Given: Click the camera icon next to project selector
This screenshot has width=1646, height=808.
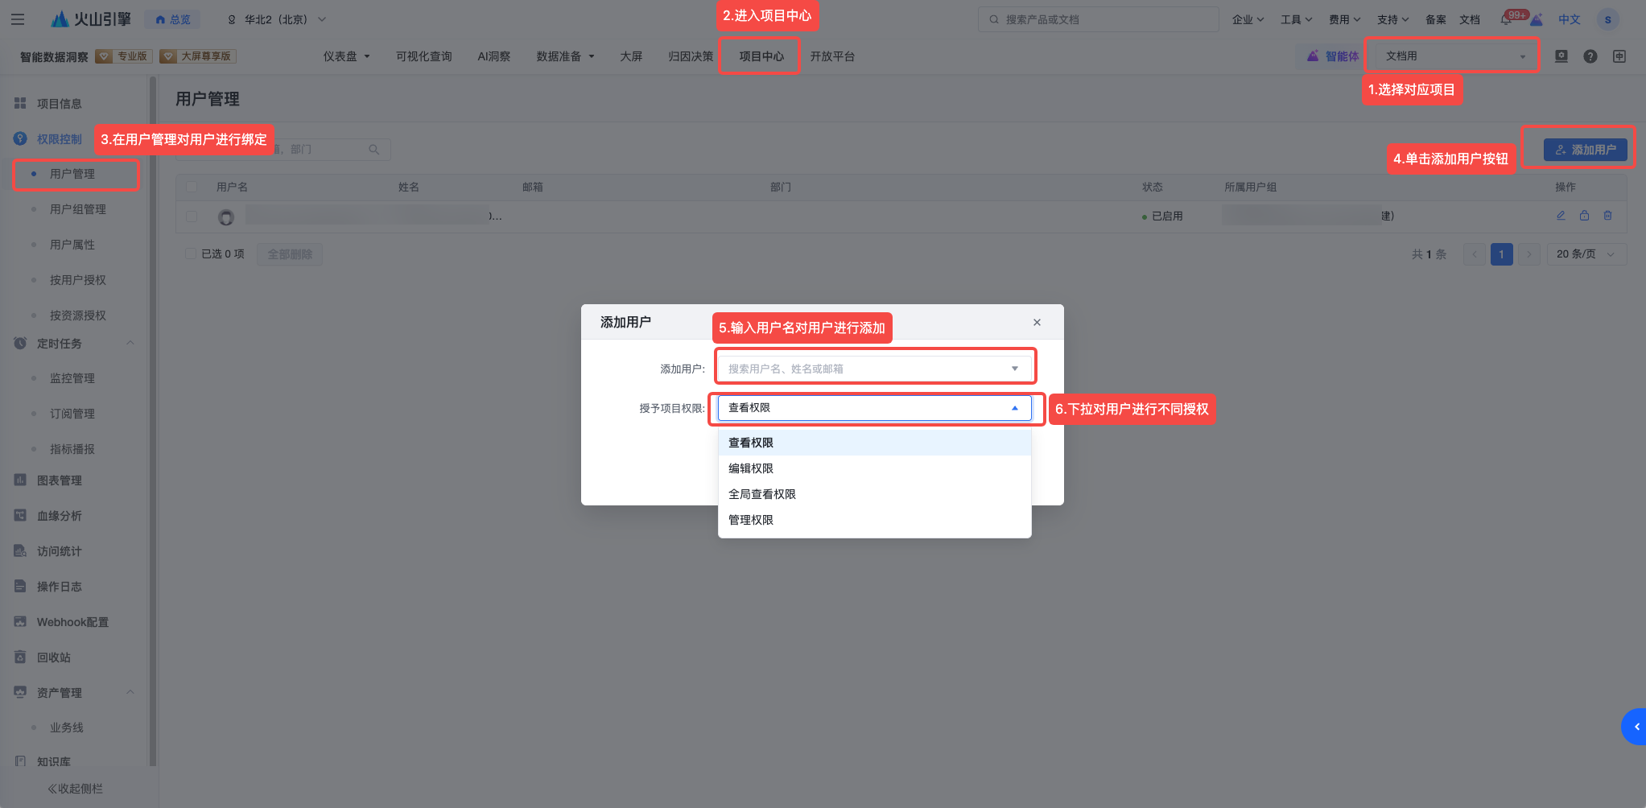Looking at the screenshot, I should click(x=1561, y=56).
